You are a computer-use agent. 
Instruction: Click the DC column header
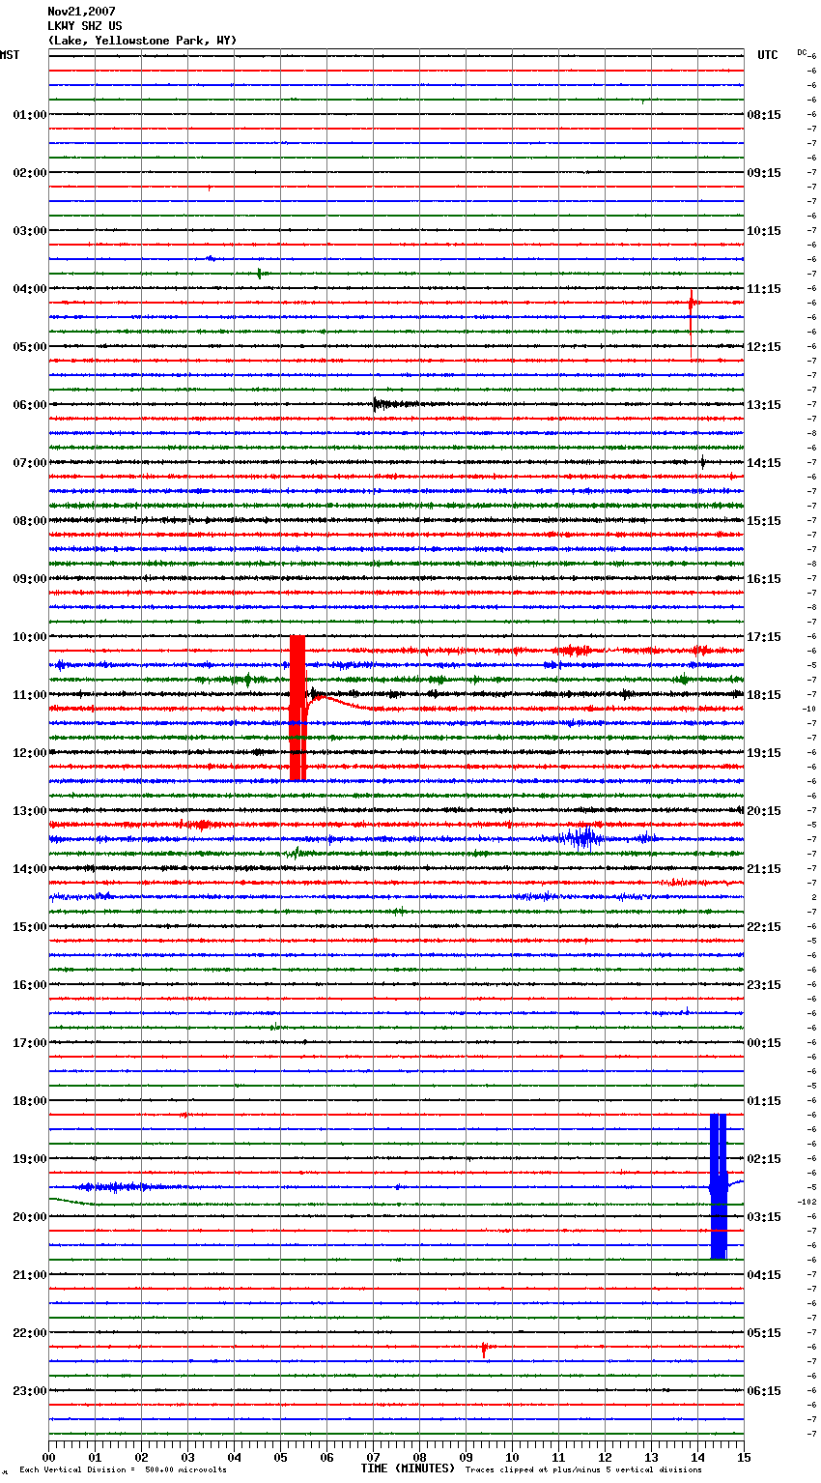click(802, 52)
